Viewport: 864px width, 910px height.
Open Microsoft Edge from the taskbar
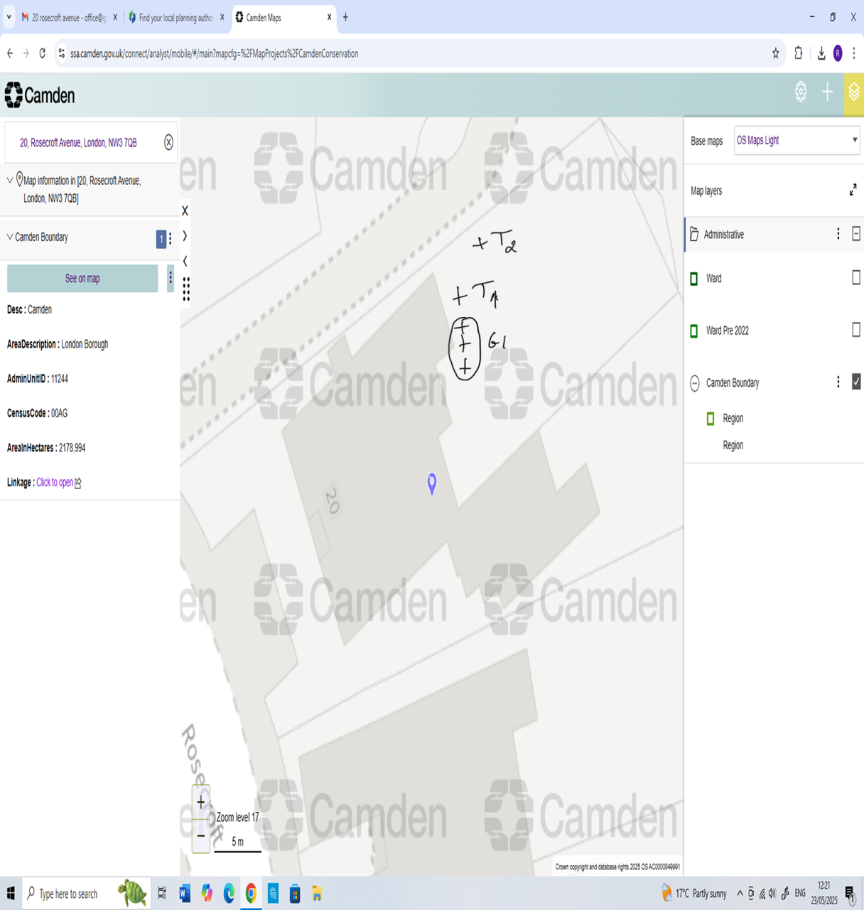(229, 894)
